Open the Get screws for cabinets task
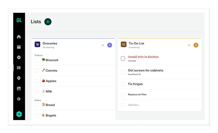 point(146,70)
